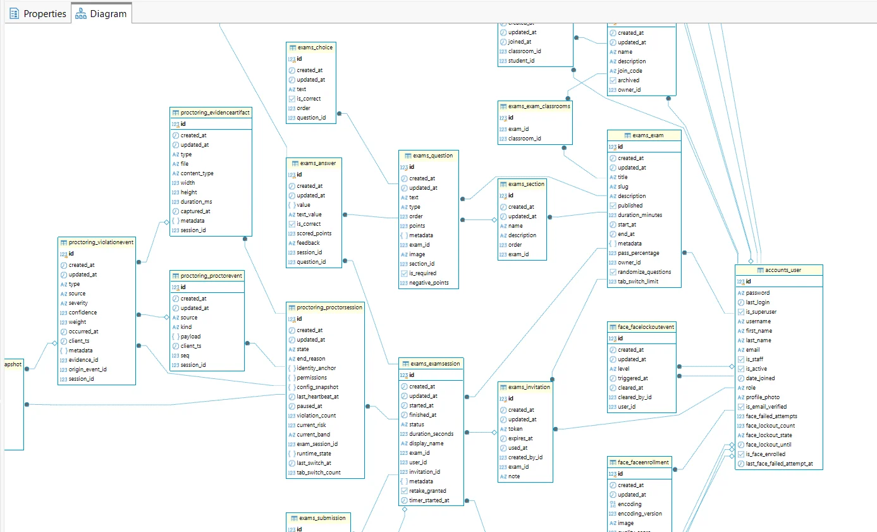Click the accounts_user table header icon
This screenshot has height=532, width=877.
coord(761,270)
